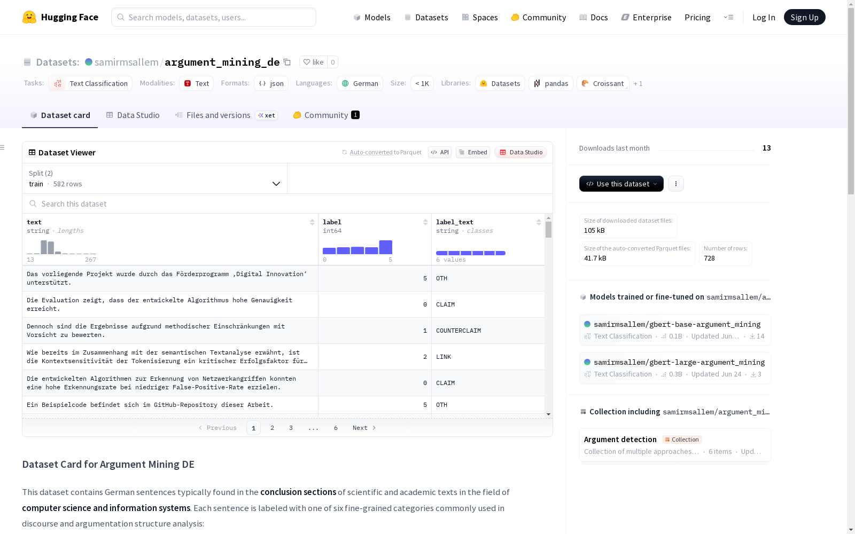Image resolution: width=855 pixels, height=534 pixels.
Task: Click the Embed button
Action: tap(473, 152)
